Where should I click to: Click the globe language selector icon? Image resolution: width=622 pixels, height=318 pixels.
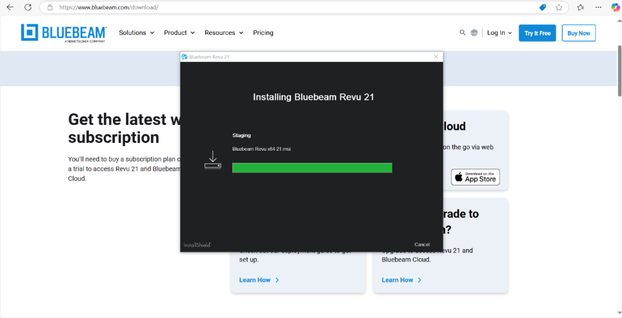[x=474, y=33]
